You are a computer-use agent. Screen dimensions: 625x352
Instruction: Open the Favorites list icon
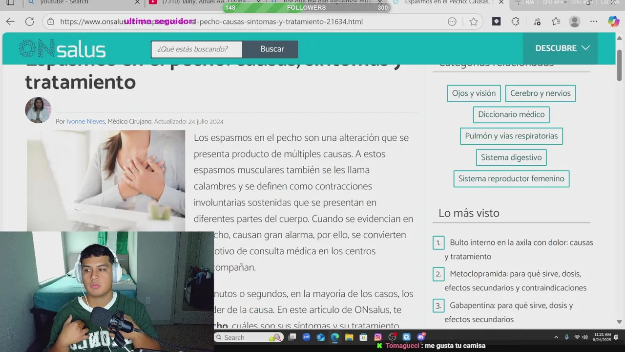pos(556,22)
